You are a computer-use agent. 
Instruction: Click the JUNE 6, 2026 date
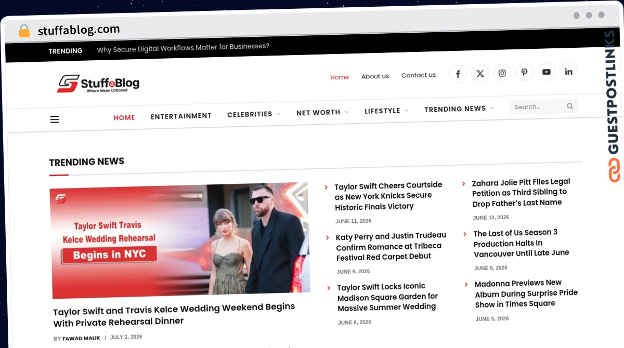pyautogui.click(x=355, y=322)
